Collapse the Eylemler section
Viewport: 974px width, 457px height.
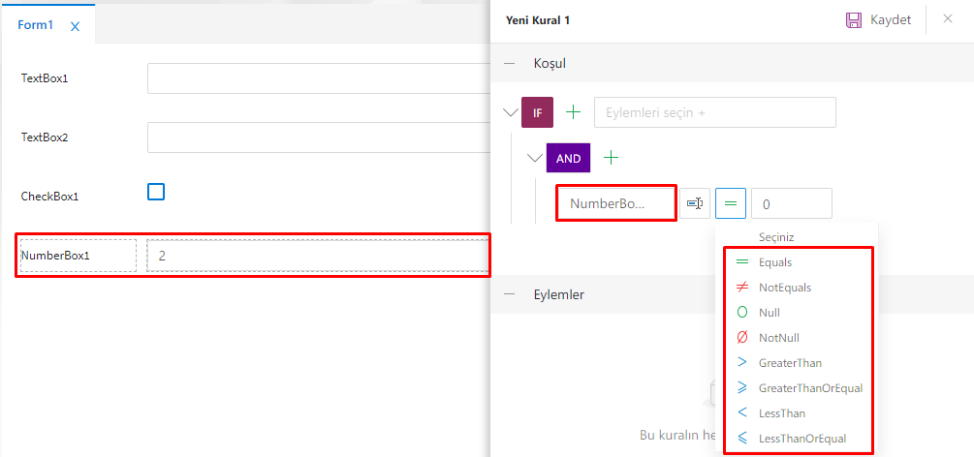click(x=510, y=294)
